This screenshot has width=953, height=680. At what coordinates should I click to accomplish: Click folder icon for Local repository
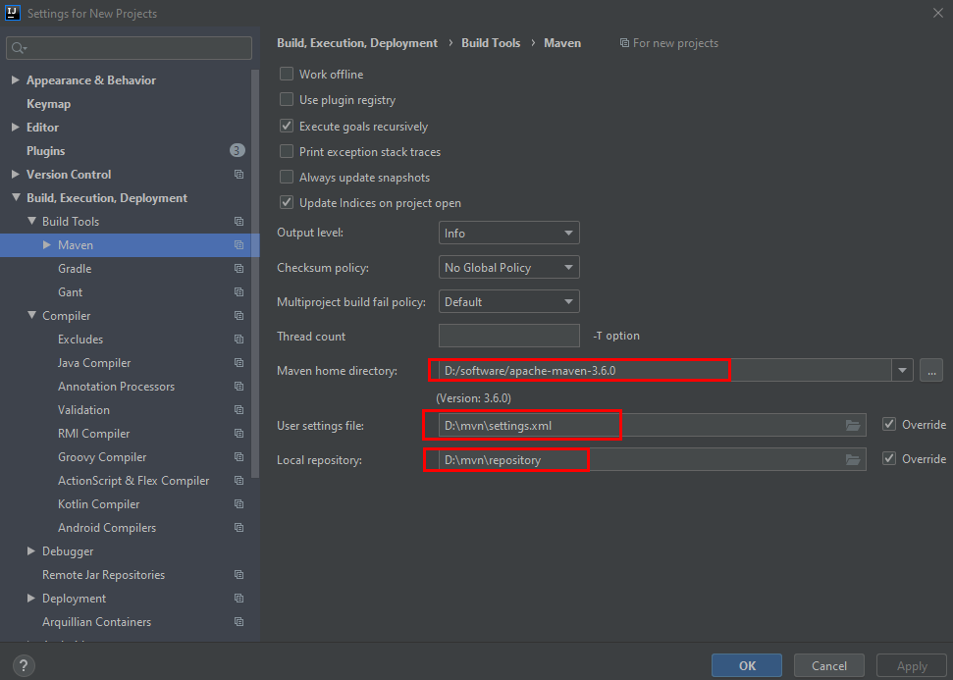coord(853,460)
